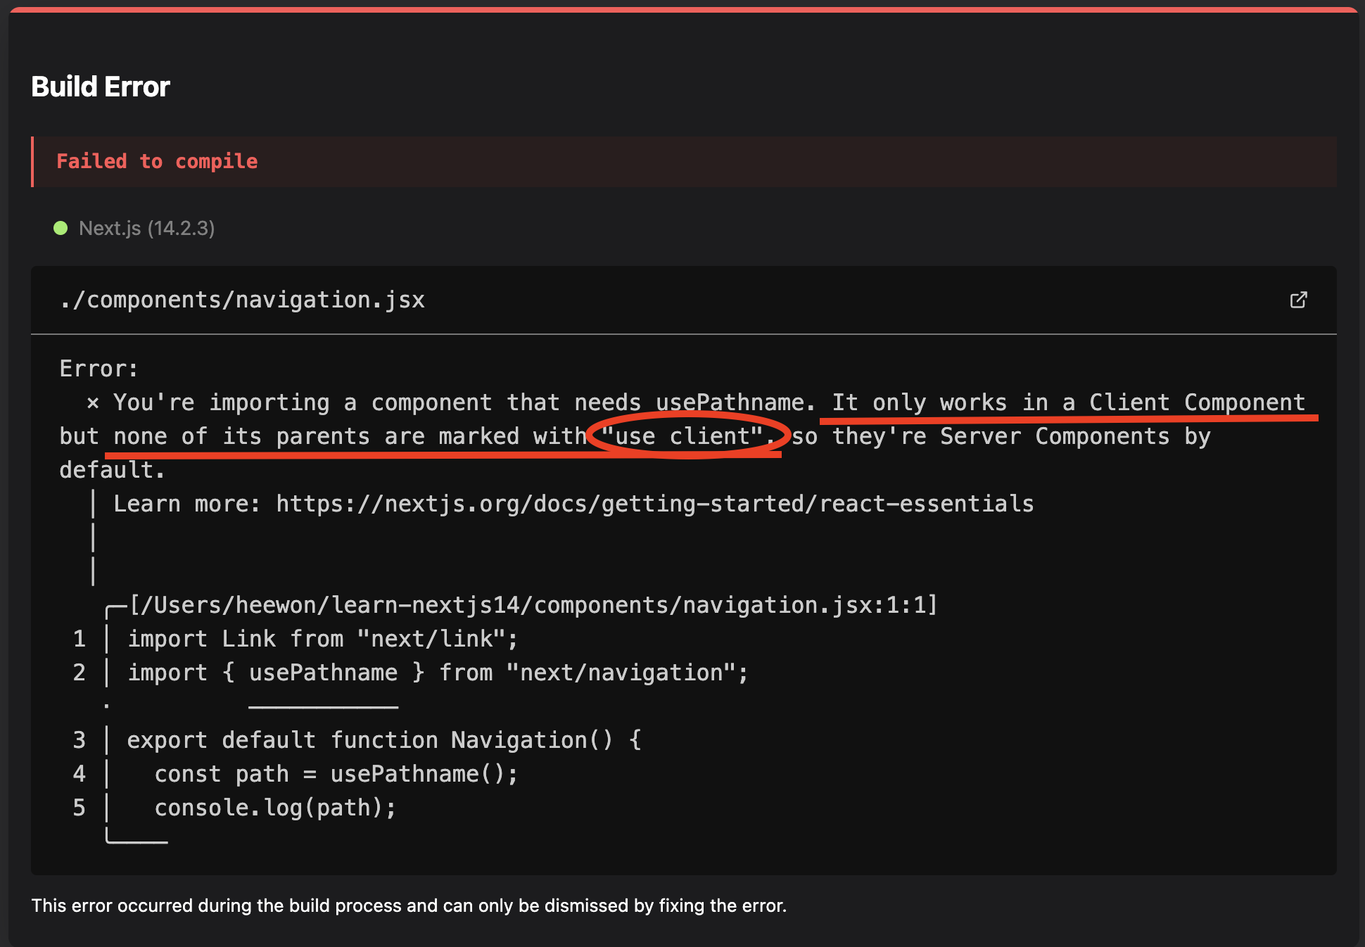Click the "next/navigation" import string

point(621,673)
